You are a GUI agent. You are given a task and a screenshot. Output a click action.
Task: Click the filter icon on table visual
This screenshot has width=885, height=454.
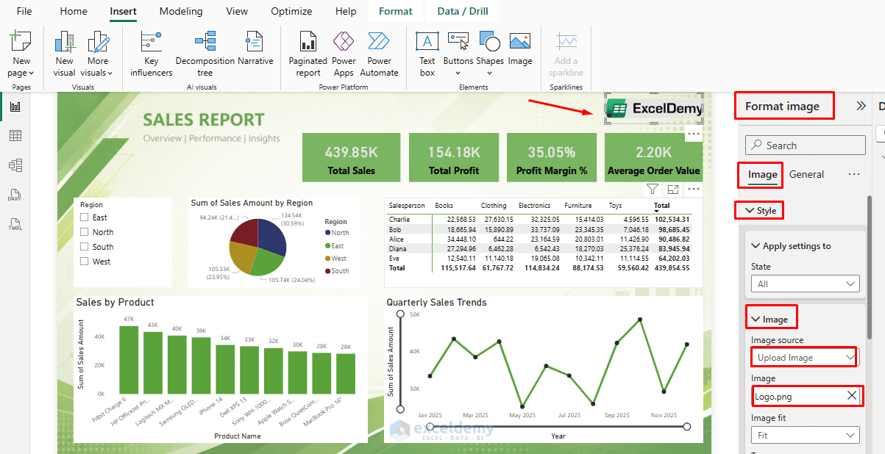tap(653, 190)
